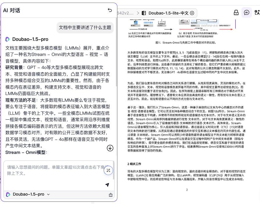Image resolution: width=260 pixels, height=204 pixels.
Task: Click the translate icon at top right
Action: click(257, 12)
